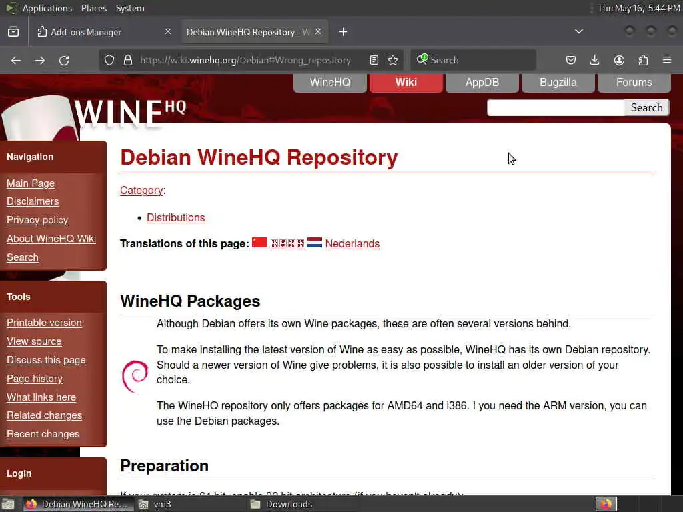This screenshot has height=512, width=683.
Task: Click the Chinese flag translation icon
Action: (259, 242)
